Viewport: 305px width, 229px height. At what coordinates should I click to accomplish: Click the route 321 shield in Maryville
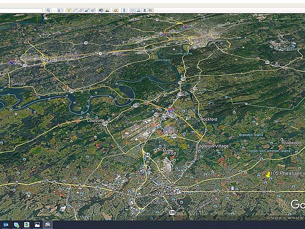tap(178, 191)
